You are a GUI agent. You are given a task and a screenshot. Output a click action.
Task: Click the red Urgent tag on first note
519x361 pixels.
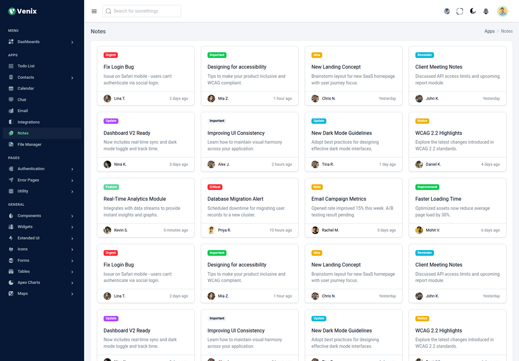click(111, 55)
